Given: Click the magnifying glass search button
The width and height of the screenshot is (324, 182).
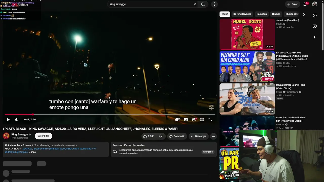Looking at the screenshot, I should [x=203, y=4].
